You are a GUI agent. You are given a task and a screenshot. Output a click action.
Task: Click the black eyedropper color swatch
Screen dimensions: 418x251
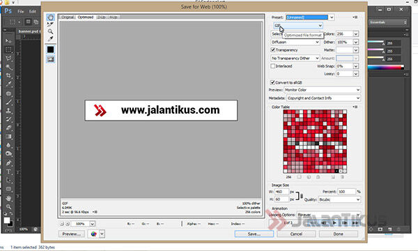(x=50, y=50)
